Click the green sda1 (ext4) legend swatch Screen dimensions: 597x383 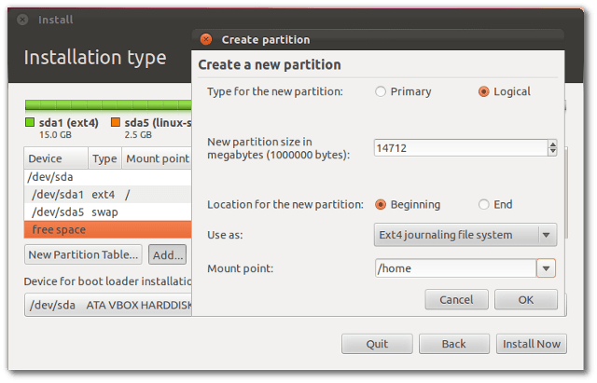click(x=30, y=122)
